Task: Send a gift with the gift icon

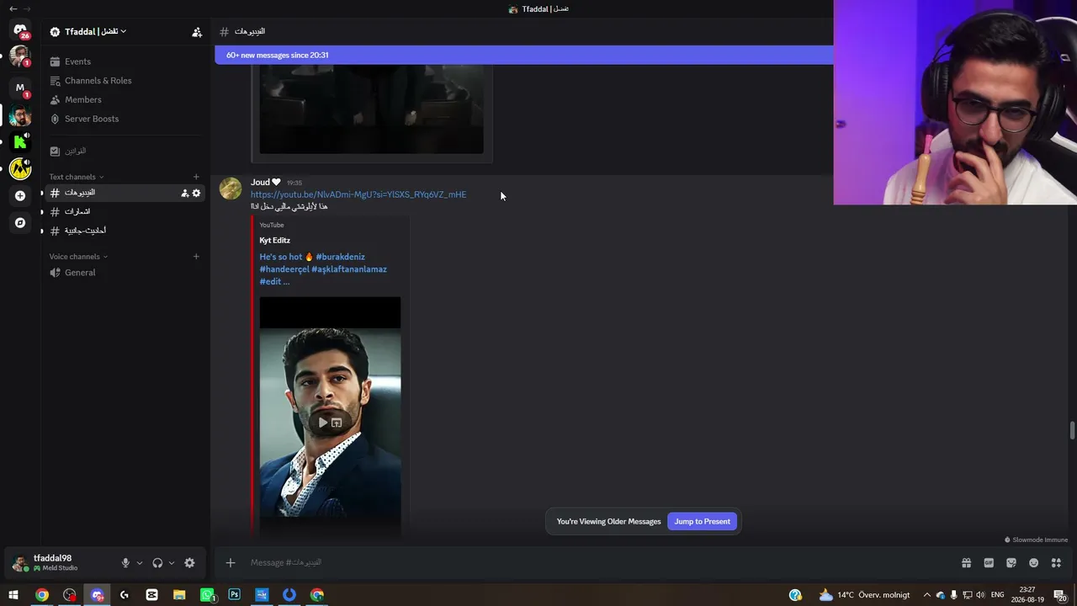Action: pyautogui.click(x=966, y=563)
